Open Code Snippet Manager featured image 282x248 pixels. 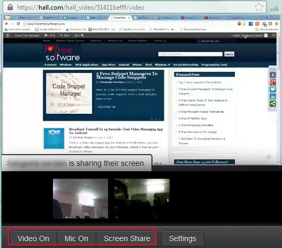point(69,93)
